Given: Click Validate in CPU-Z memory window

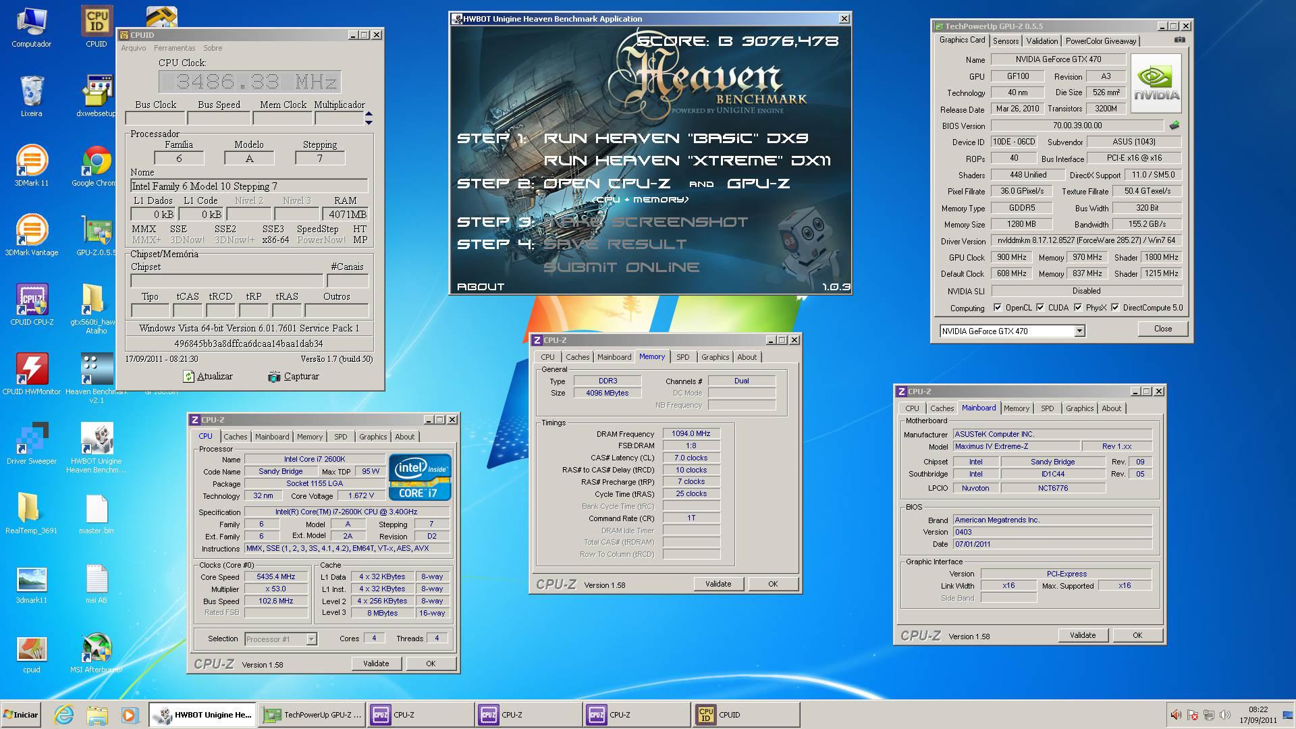Looking at the screenshot, I should 718,584.
